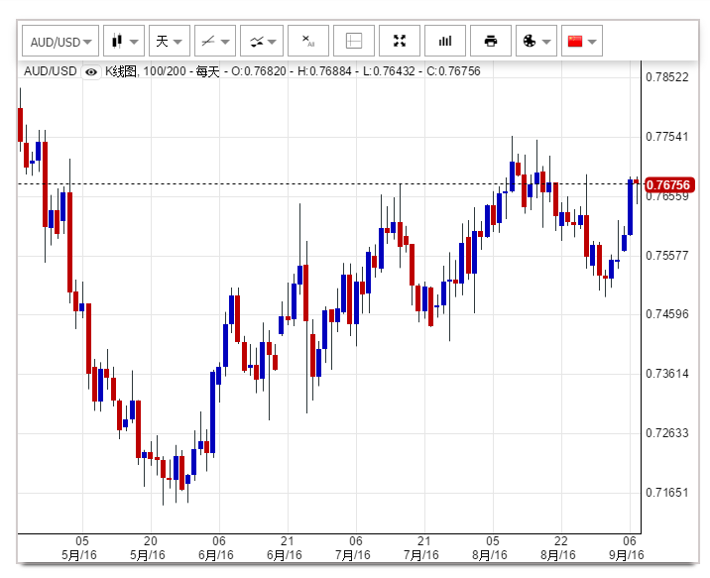Click the 0.73614 price axis label
Screen dimensions: 710x578
[667, 374]
